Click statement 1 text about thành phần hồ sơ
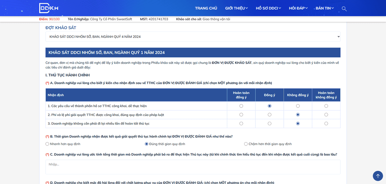Image resolution: width=386 pixels, height=184 pixels. tap(97, 106)
